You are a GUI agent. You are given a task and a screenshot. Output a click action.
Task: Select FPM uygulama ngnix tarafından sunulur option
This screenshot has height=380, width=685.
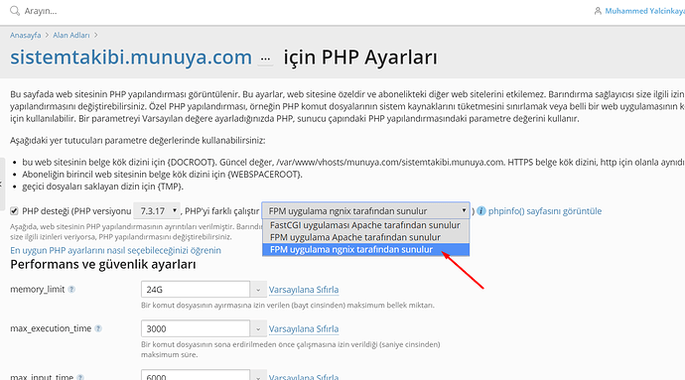tap(365, 249)
